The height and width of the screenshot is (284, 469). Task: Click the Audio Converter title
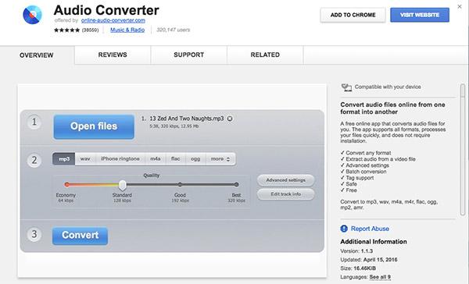pyautogui.click(x=106, y=10)
